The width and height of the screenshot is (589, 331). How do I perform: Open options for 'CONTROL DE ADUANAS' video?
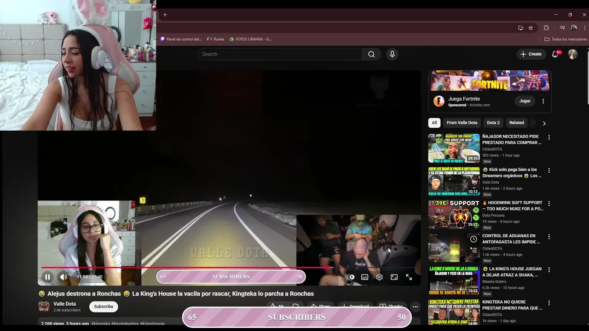pos(549,237)
